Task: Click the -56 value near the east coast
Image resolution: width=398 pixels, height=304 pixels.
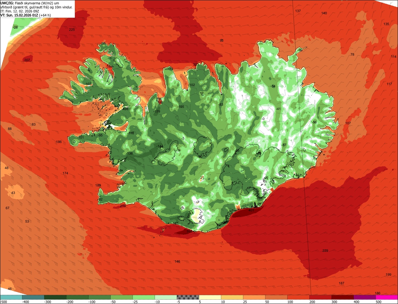Action: click(x=314, y=122)
